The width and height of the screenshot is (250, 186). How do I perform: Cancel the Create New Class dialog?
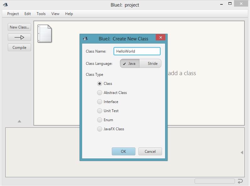[150, 152]
